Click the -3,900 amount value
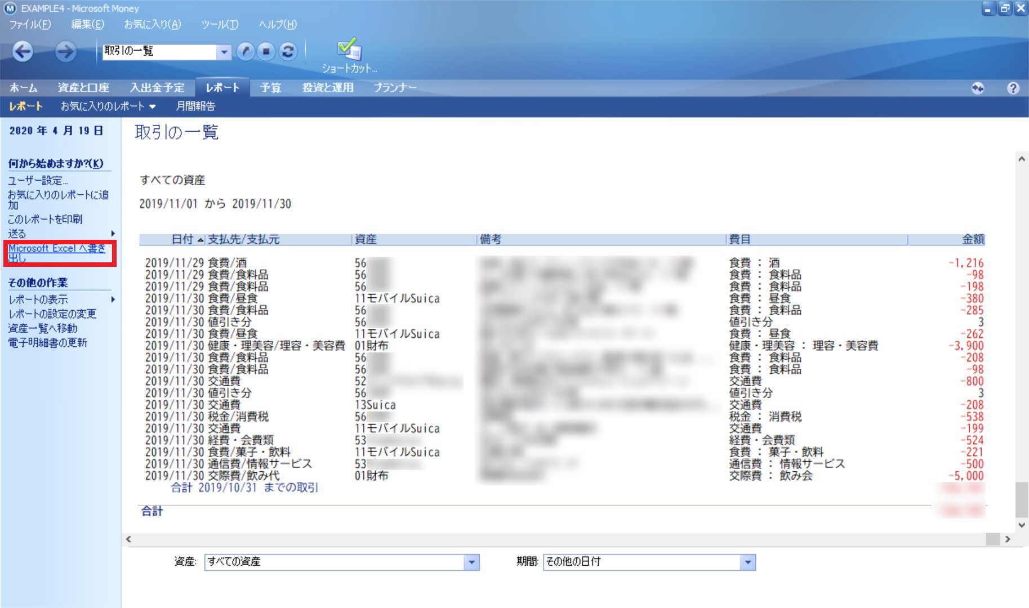The image size is (1029, 608). point(966,346)
